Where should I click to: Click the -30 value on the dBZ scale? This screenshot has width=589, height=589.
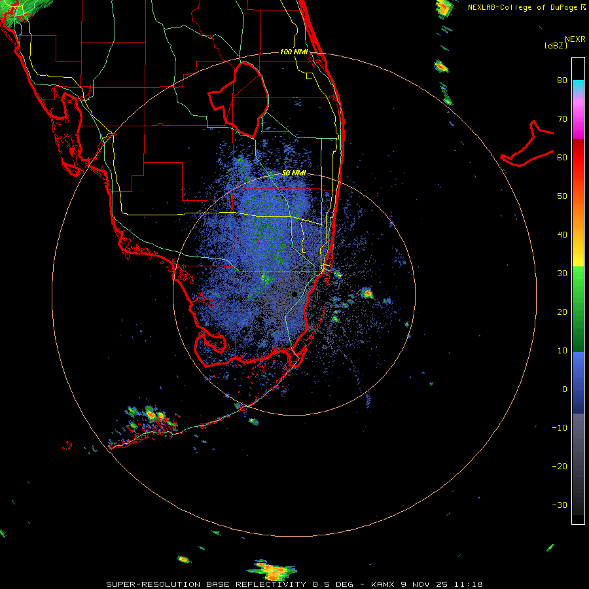560,505
